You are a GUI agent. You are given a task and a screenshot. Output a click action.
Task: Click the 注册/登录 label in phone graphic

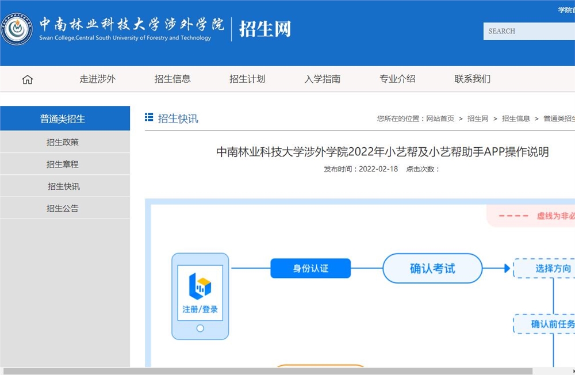coord(200,309)
